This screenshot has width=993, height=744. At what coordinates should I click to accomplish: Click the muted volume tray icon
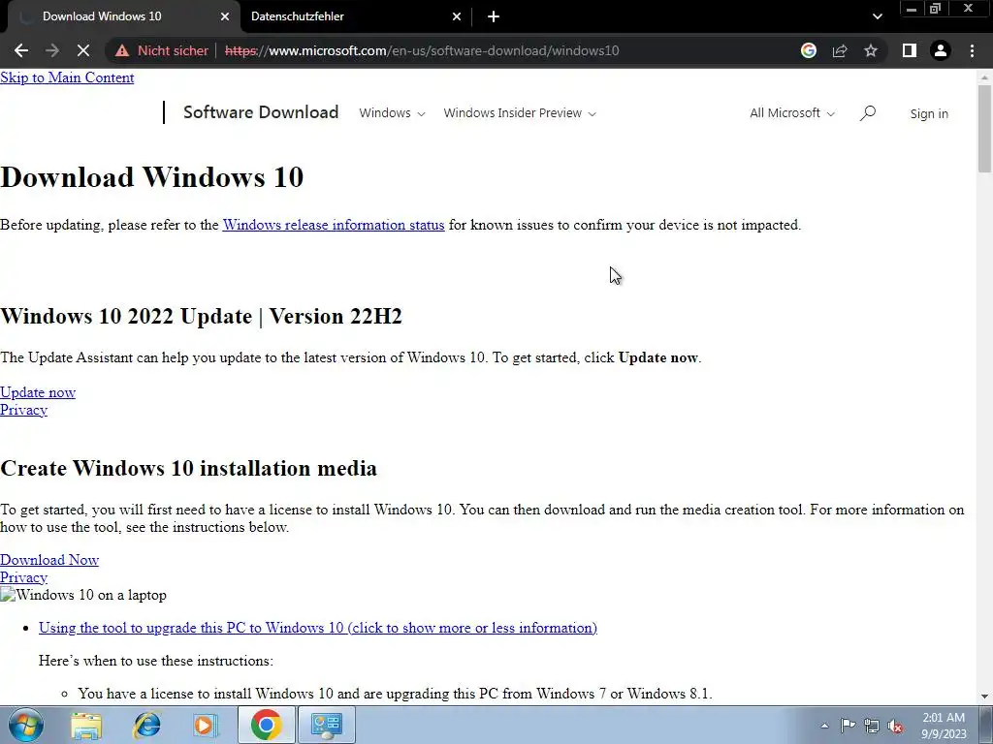(x=895, y=726)
